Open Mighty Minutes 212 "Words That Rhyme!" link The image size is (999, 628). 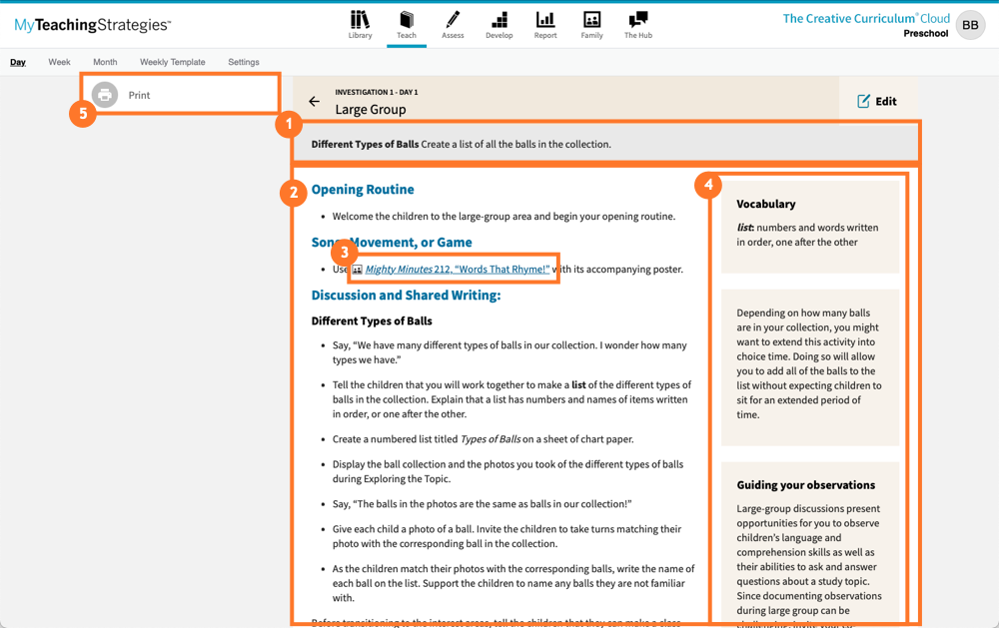[455, 269]
